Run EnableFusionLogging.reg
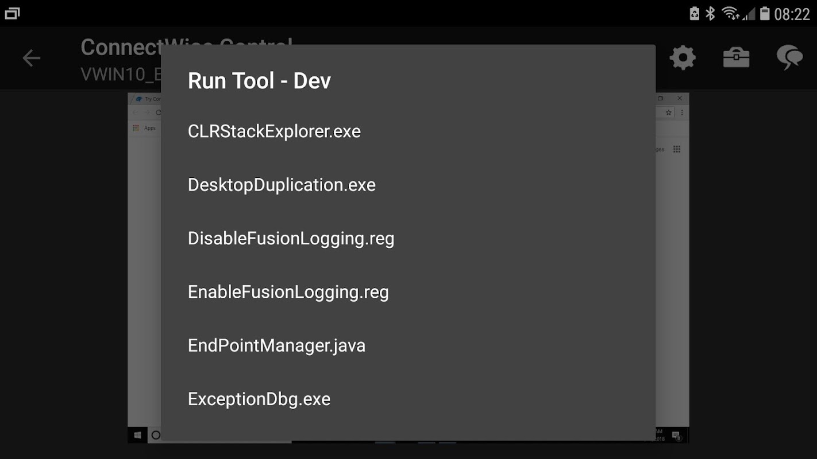Image resolution: width=817 pixels, height=459 pixels. tap(288, 292)
